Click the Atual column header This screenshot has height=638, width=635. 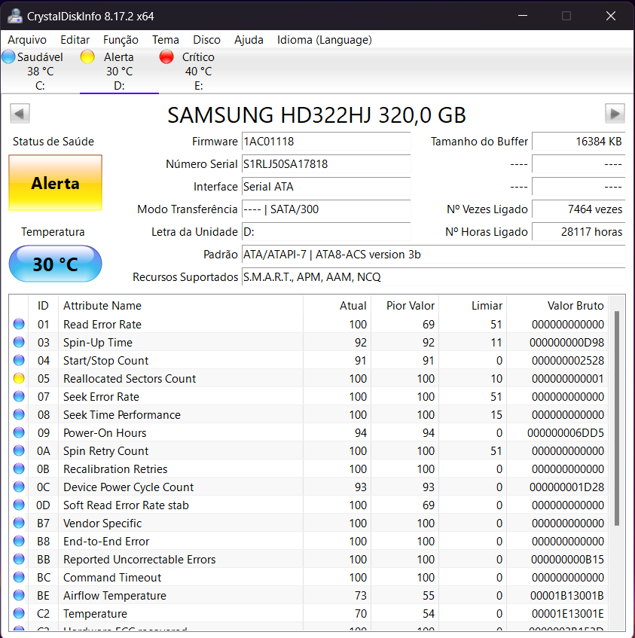(x=337, y=306)
